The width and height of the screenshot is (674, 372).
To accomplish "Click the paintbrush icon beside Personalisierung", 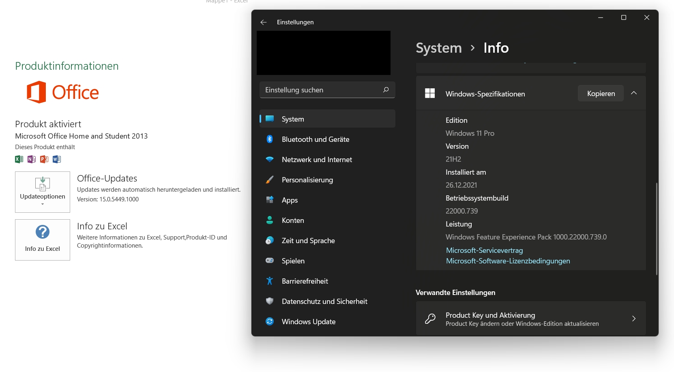I will [270, 180].
